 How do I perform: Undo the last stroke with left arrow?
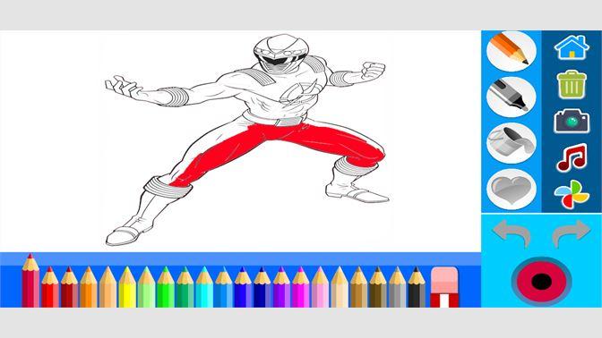pyautogui.click(x=512, y=232)
